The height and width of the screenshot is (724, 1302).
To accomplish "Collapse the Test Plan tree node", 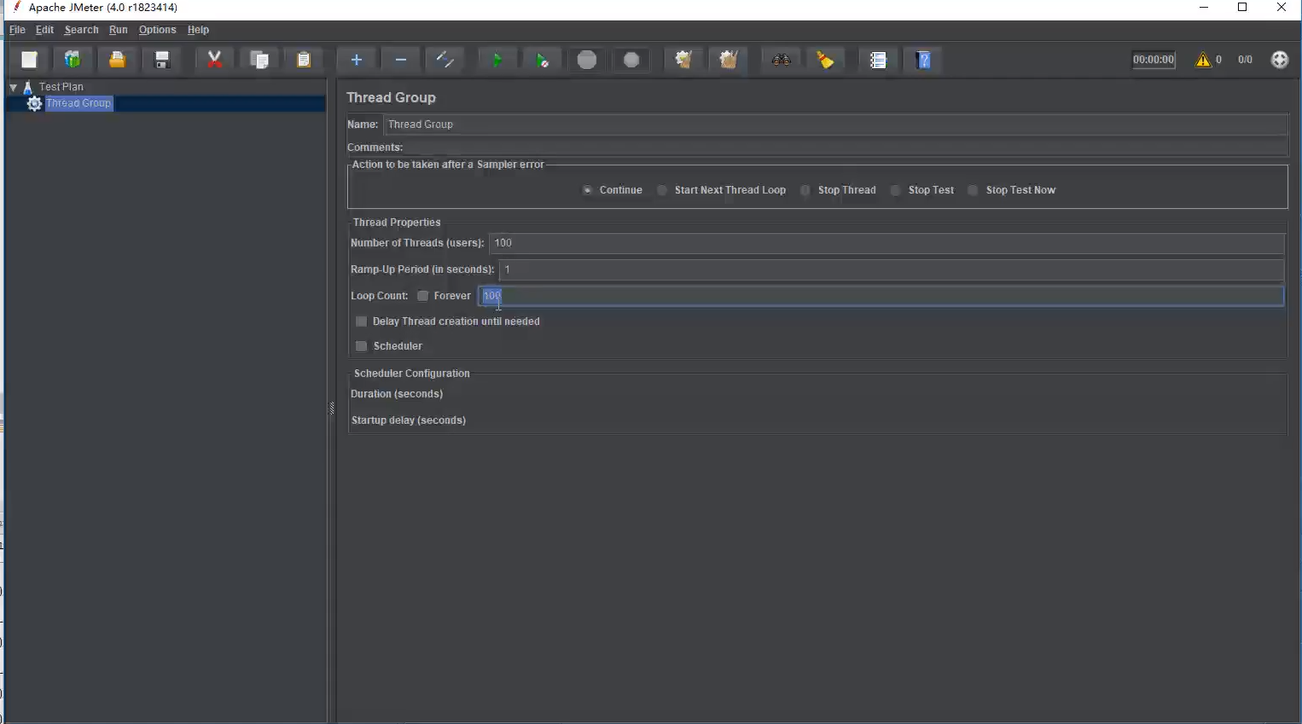I will pos(14,87).
